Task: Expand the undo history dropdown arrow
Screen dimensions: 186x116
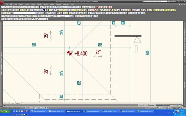Action: (x=40, y=19)
